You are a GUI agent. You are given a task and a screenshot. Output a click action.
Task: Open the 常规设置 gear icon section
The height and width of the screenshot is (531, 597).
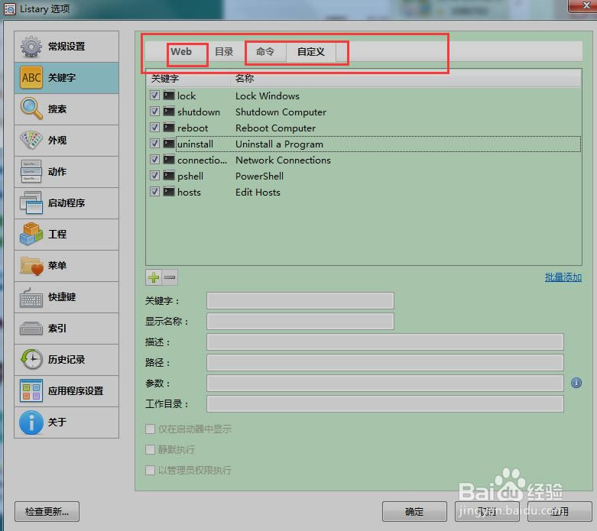click(31, 47)
